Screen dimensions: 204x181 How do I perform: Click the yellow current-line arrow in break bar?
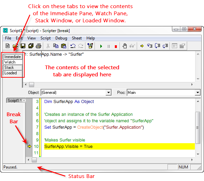point(29,147)
